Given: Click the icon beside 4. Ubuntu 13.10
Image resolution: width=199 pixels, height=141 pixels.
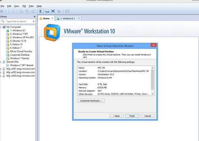Looking at the screenshot, I should point(8,41).
